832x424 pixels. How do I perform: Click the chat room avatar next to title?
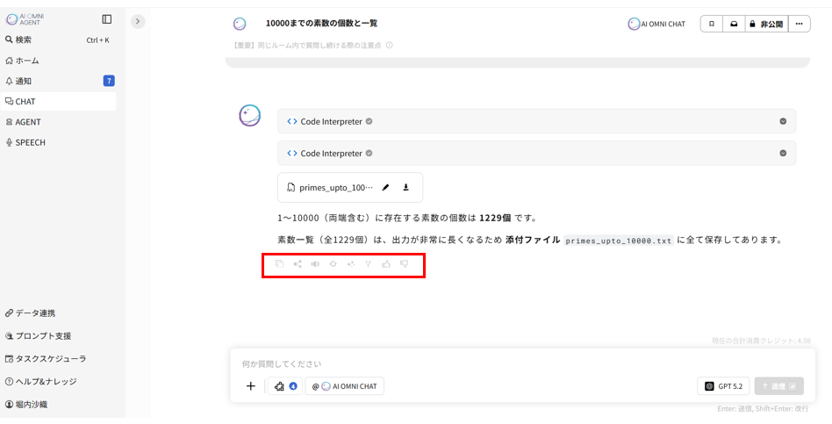pos(240,24)
